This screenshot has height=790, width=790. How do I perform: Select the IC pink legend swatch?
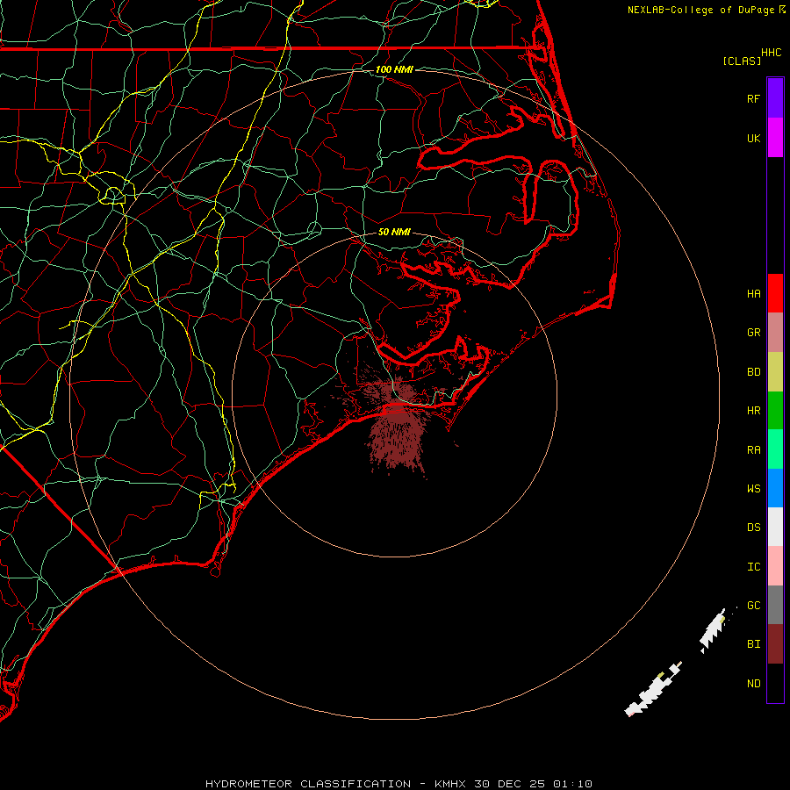775,566
